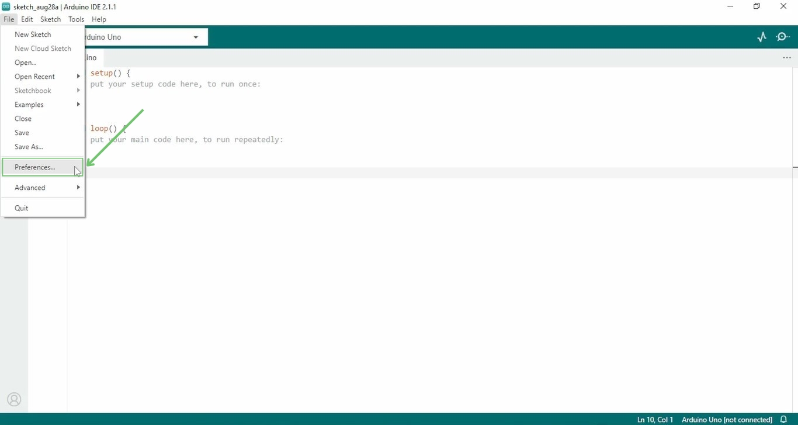The width and height of the screenshot is (798, 425).
Task: Open the ellipsis more-actions menu
Action: 786,57
